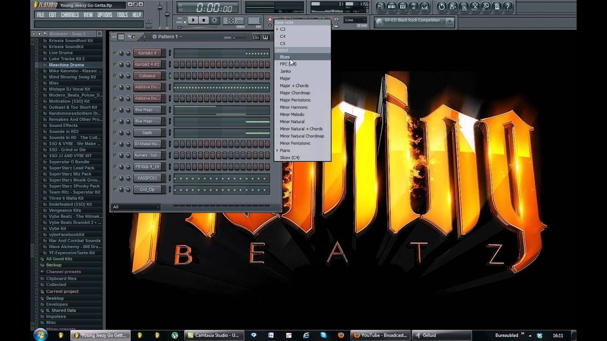Open the All channel filter dropdown
Viewport: 607px width, 341px height.
136,207
